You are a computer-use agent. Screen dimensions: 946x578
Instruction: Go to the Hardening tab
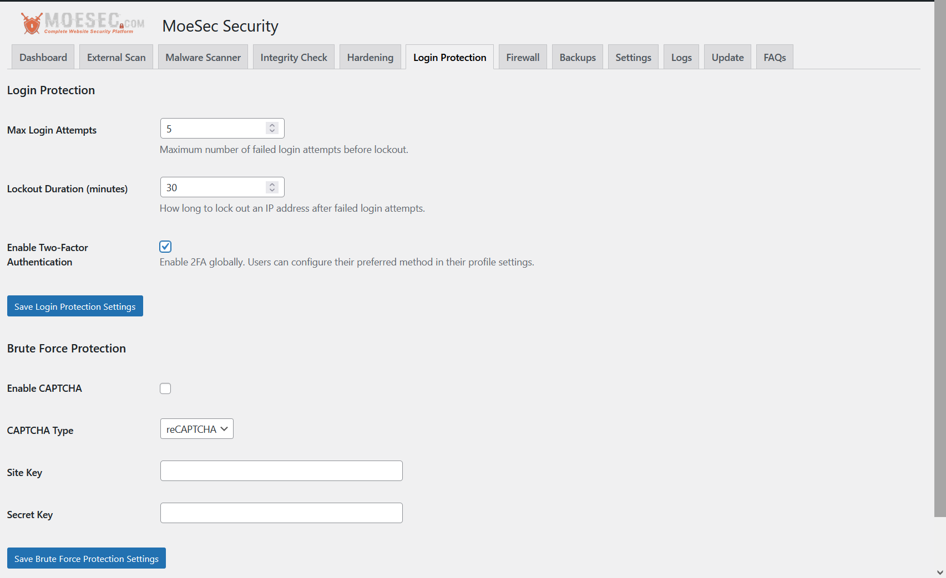370,57
